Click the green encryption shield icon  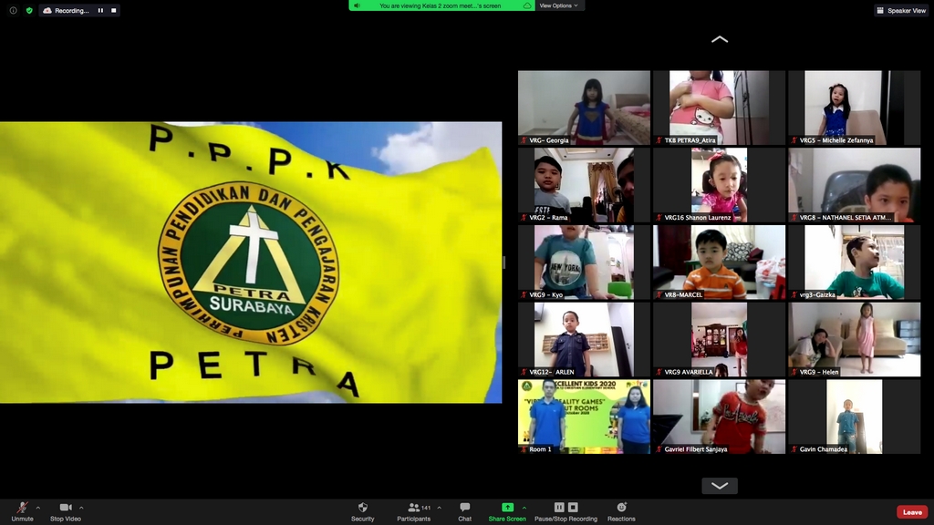point(29,11)
